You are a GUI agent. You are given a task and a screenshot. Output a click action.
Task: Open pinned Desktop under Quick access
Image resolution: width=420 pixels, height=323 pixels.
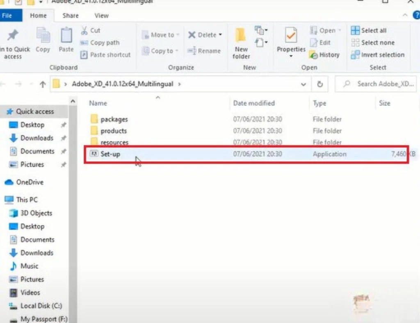32,125
